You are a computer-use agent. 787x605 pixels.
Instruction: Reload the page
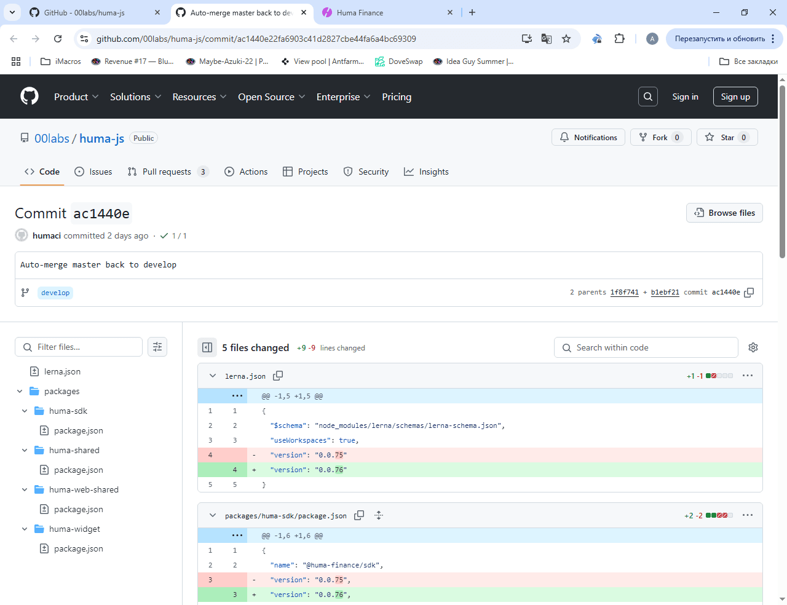pos(58,39)
